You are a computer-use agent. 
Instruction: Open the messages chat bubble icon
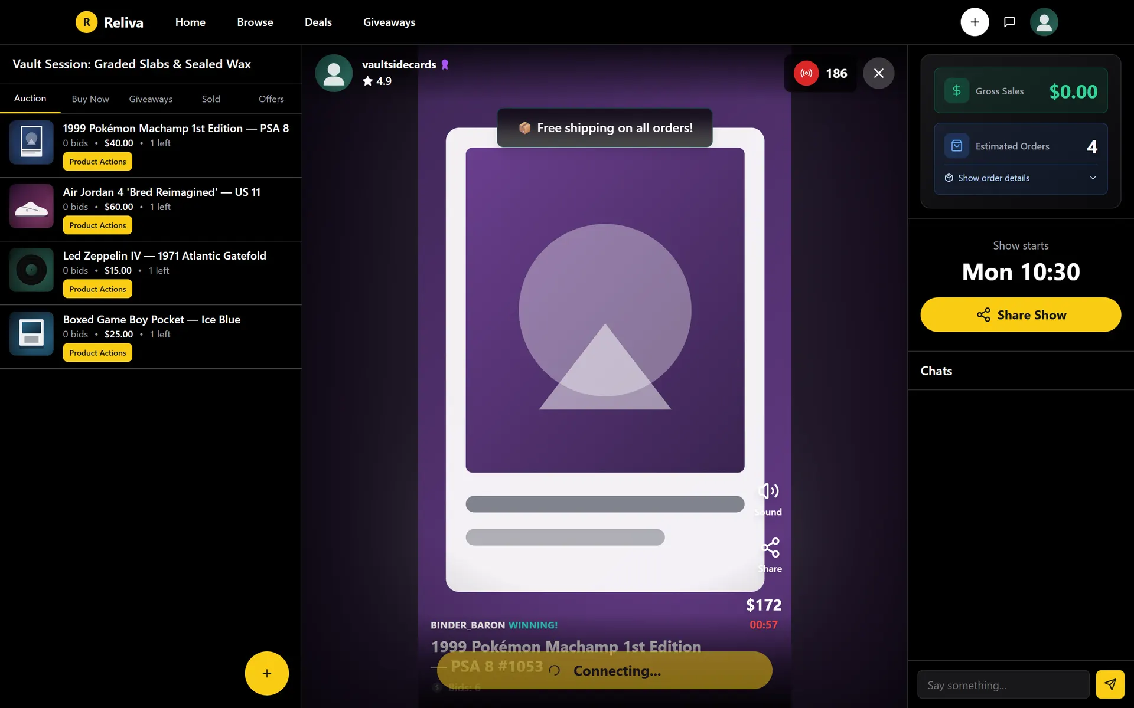(x=1009, y=22)
